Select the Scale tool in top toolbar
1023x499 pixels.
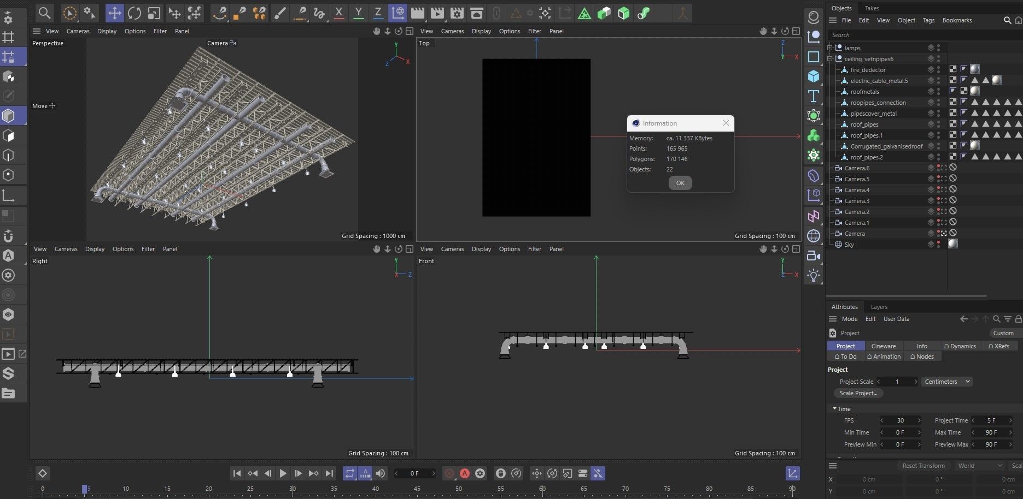click(x=154, y=13)
